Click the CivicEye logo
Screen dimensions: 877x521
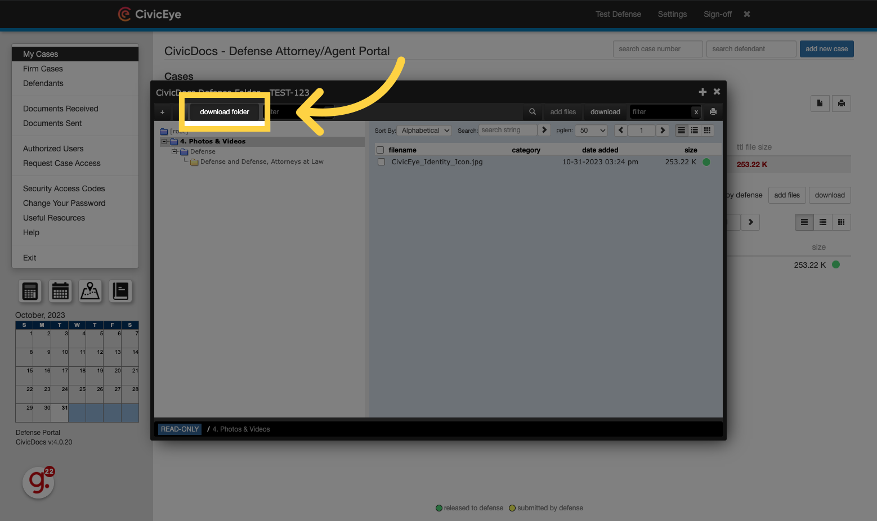150,14
